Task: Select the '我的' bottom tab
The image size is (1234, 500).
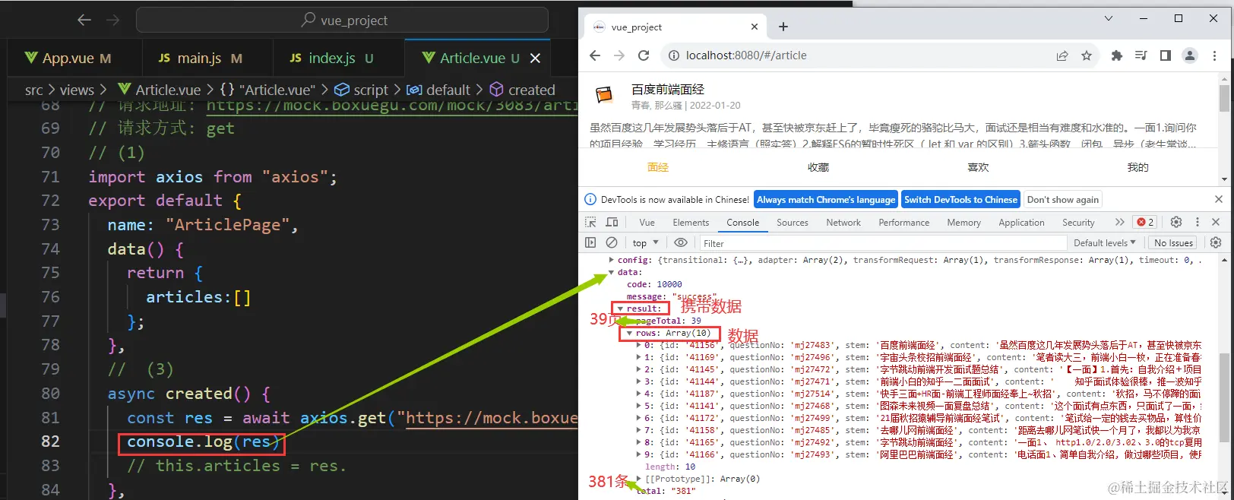Action: tap(1137, 167)
